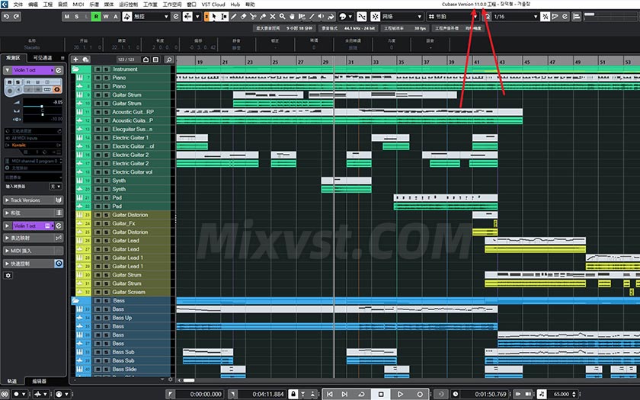Select the Mute (X) tool
This screenshot has width=640, height=400.
pos(274,16)
